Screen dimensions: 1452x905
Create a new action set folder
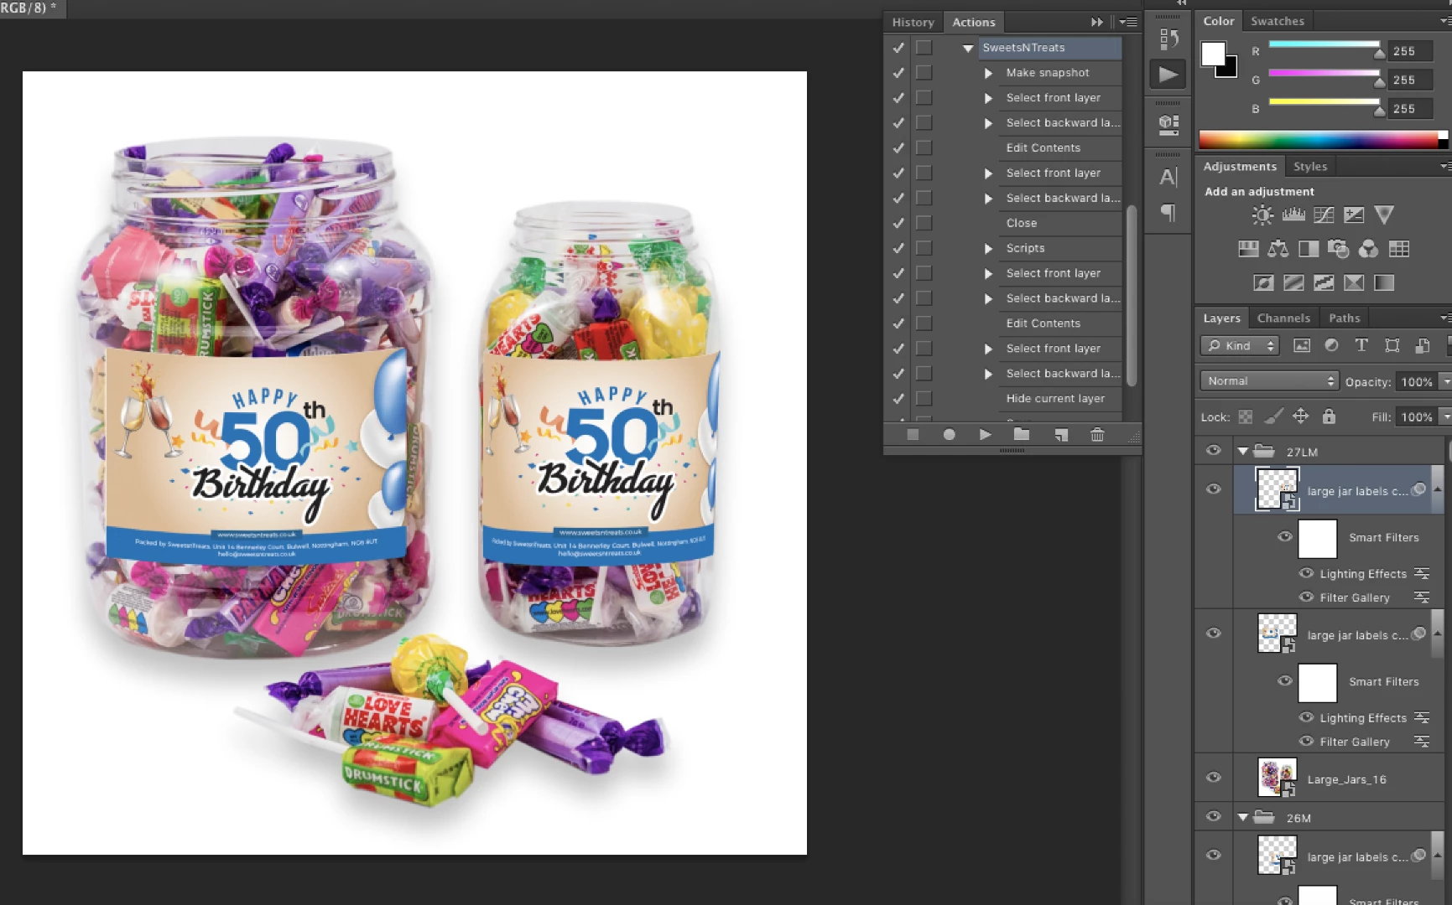(1021, 434)
